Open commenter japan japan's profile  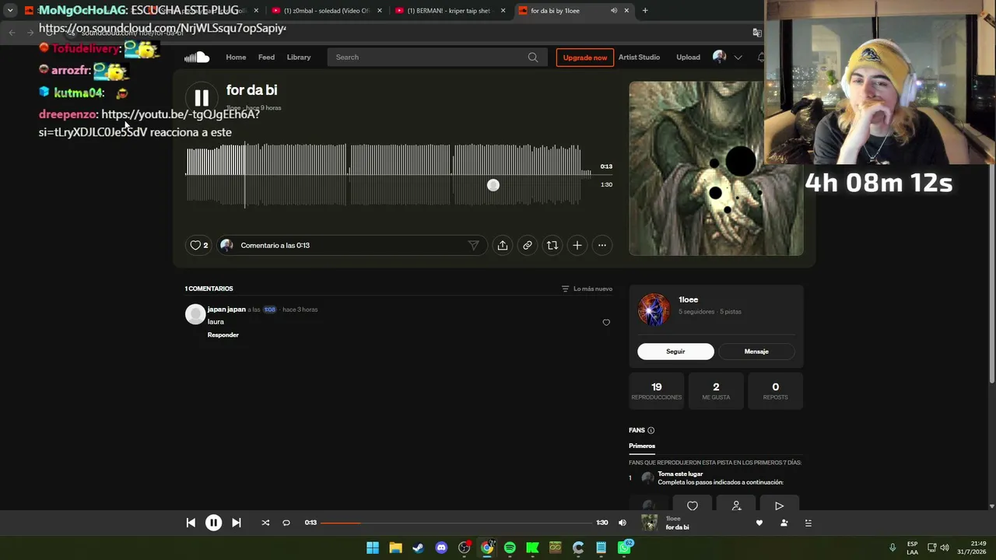click(x=226, y=310)
